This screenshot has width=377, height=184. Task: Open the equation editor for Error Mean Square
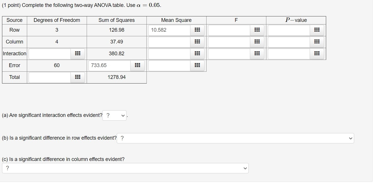click(197, 65)
